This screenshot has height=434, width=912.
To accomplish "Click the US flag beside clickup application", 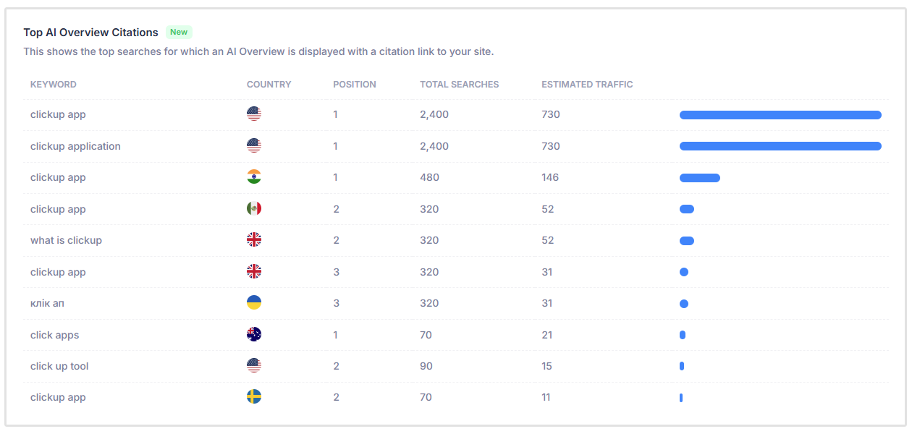I will pyautogui.click(x=254, y=145).
